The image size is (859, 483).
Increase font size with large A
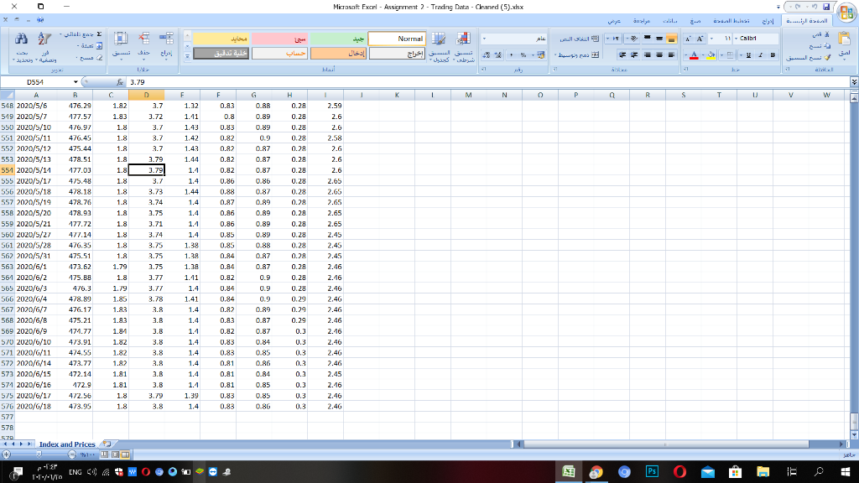tap(700, 39)
